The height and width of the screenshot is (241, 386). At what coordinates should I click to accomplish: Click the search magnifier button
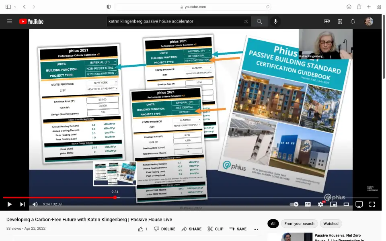[x=259, y=21]
